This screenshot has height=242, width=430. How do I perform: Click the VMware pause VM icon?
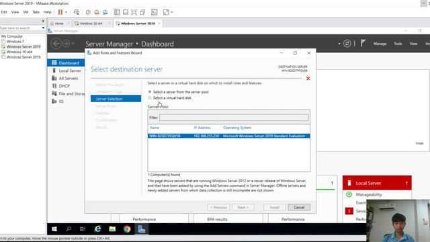60,12
